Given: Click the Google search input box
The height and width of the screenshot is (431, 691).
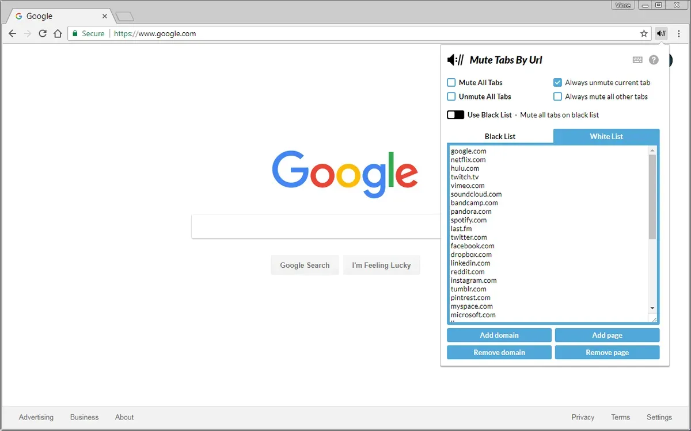Looking at the screenshot, I should pyautogui.click(x=316, y=226).
